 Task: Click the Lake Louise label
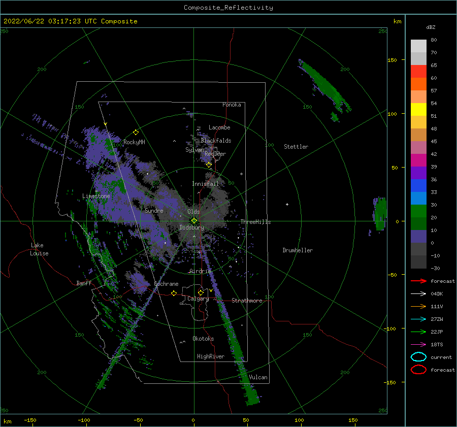click(x=40, y=249)
